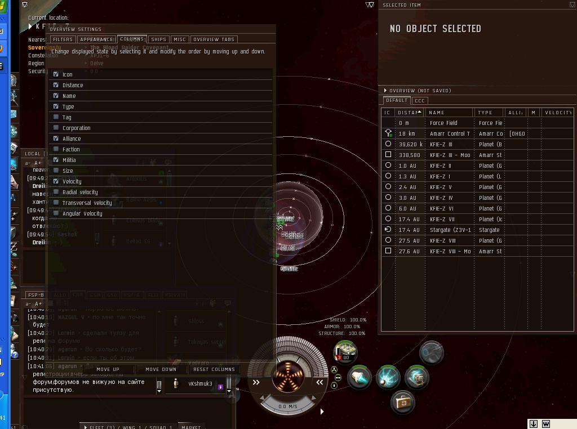Activate the afterburner thruster module

(359, 377)
